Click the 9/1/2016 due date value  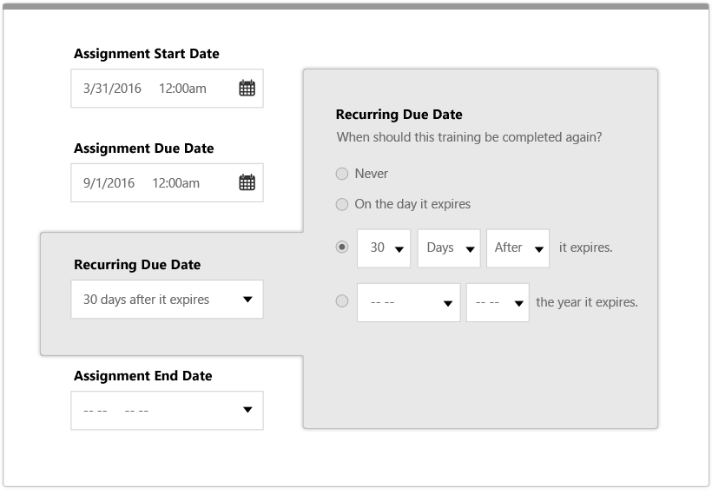tap(109, 182)
